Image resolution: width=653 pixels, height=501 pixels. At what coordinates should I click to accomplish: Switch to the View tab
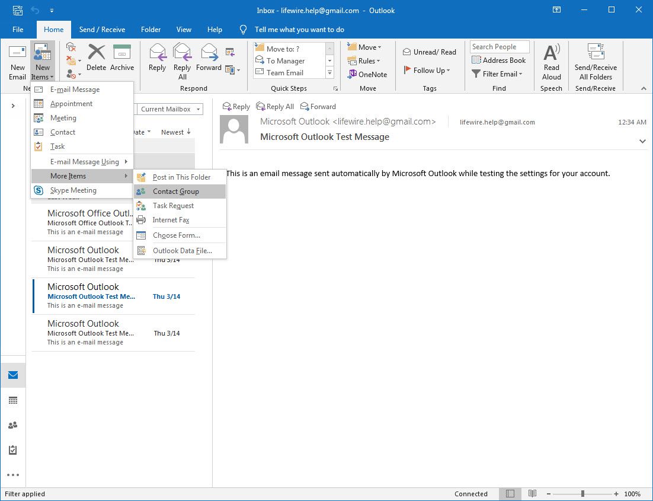(184, 30)
